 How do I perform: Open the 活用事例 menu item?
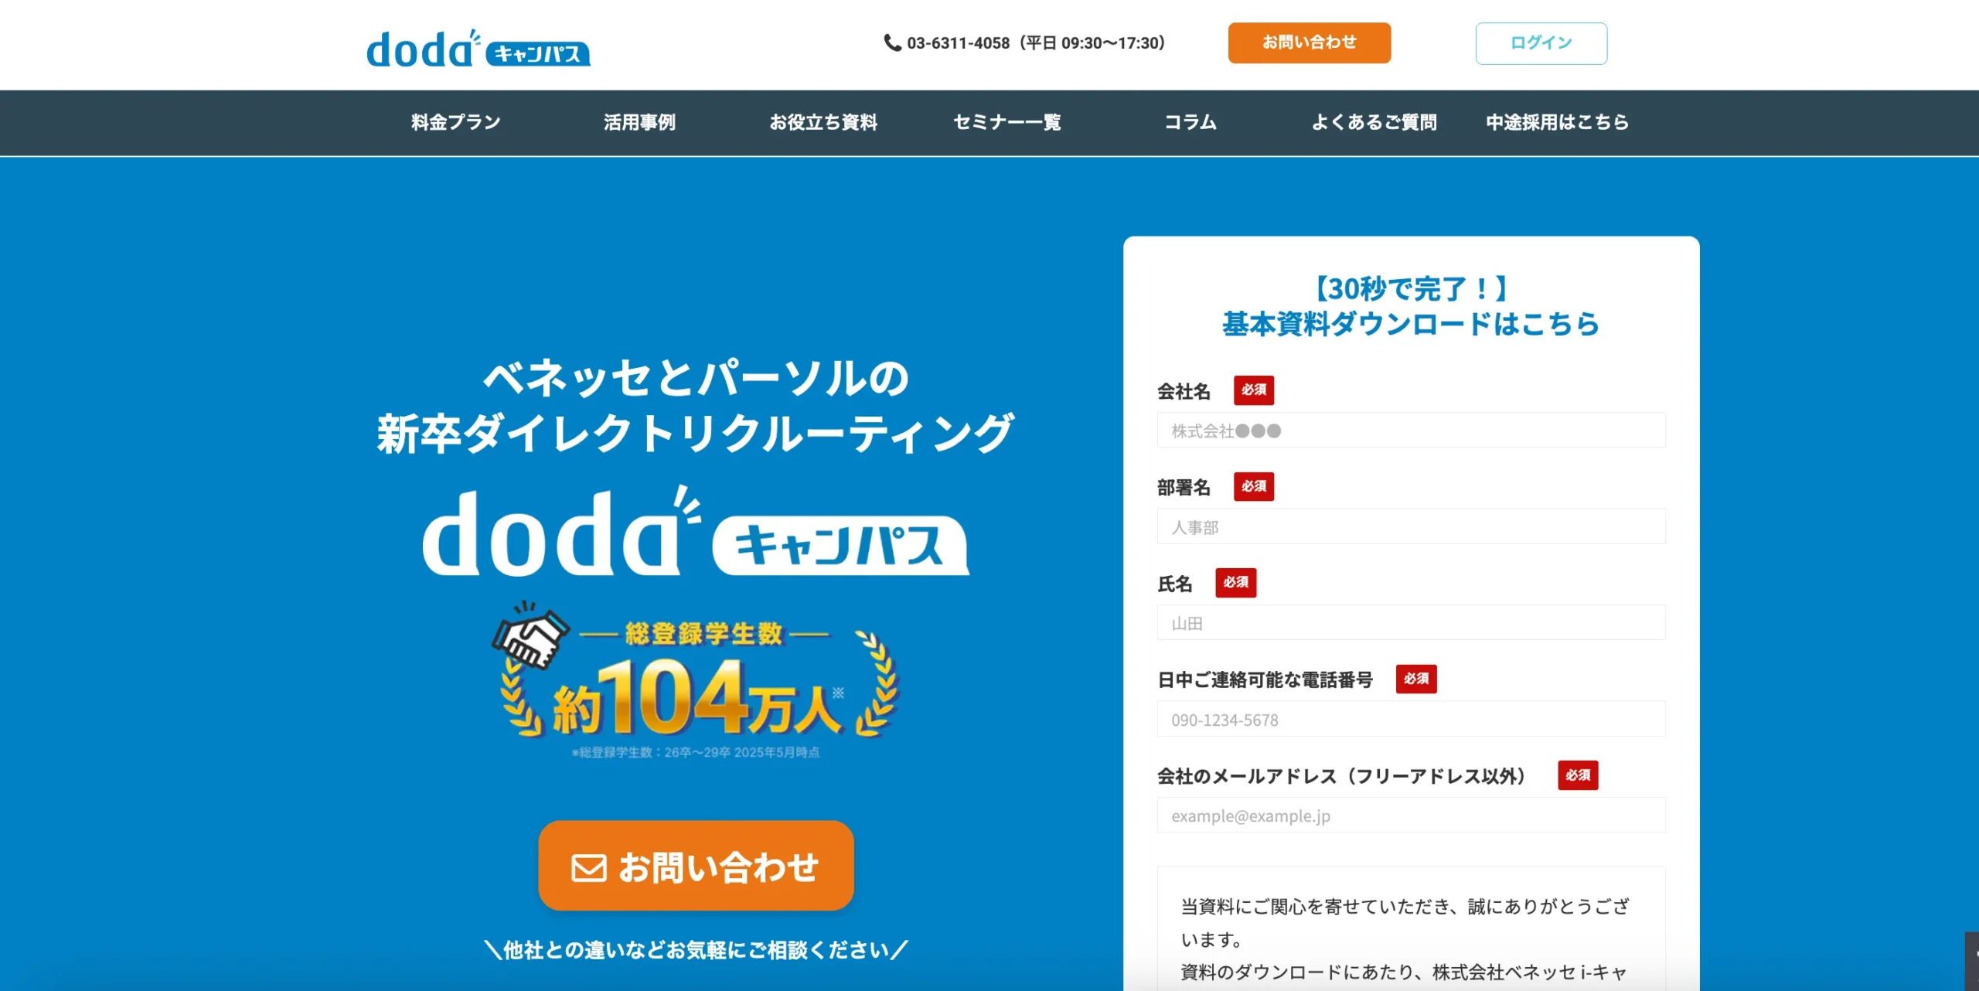(639, 122)
